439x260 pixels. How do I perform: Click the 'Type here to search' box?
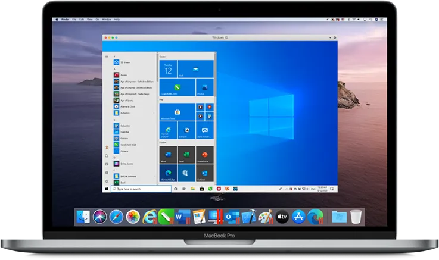click(141, 189)
